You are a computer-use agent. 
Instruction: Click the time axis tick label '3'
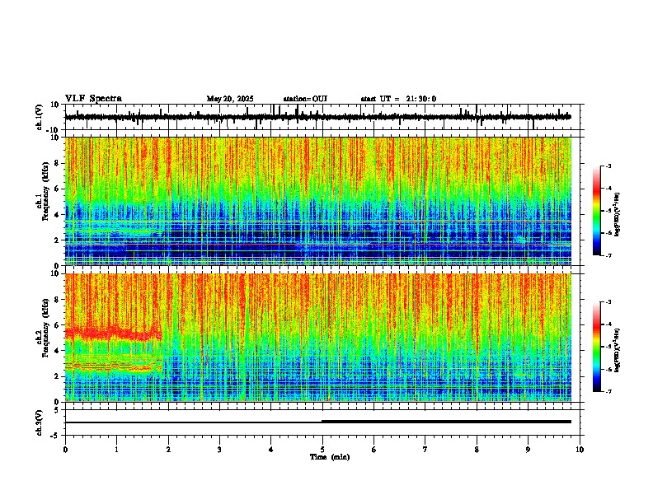(x=219, y=450)
